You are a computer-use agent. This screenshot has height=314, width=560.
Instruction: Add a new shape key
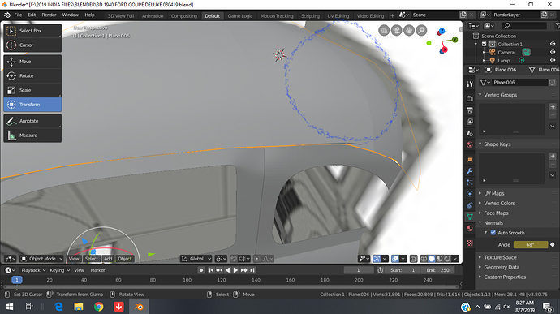[553, 156]
